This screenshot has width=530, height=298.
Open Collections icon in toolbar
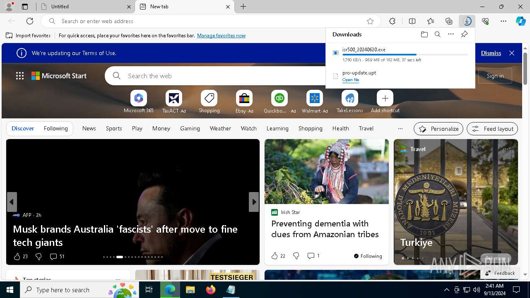pyautogui.click(x=449, y=21)
